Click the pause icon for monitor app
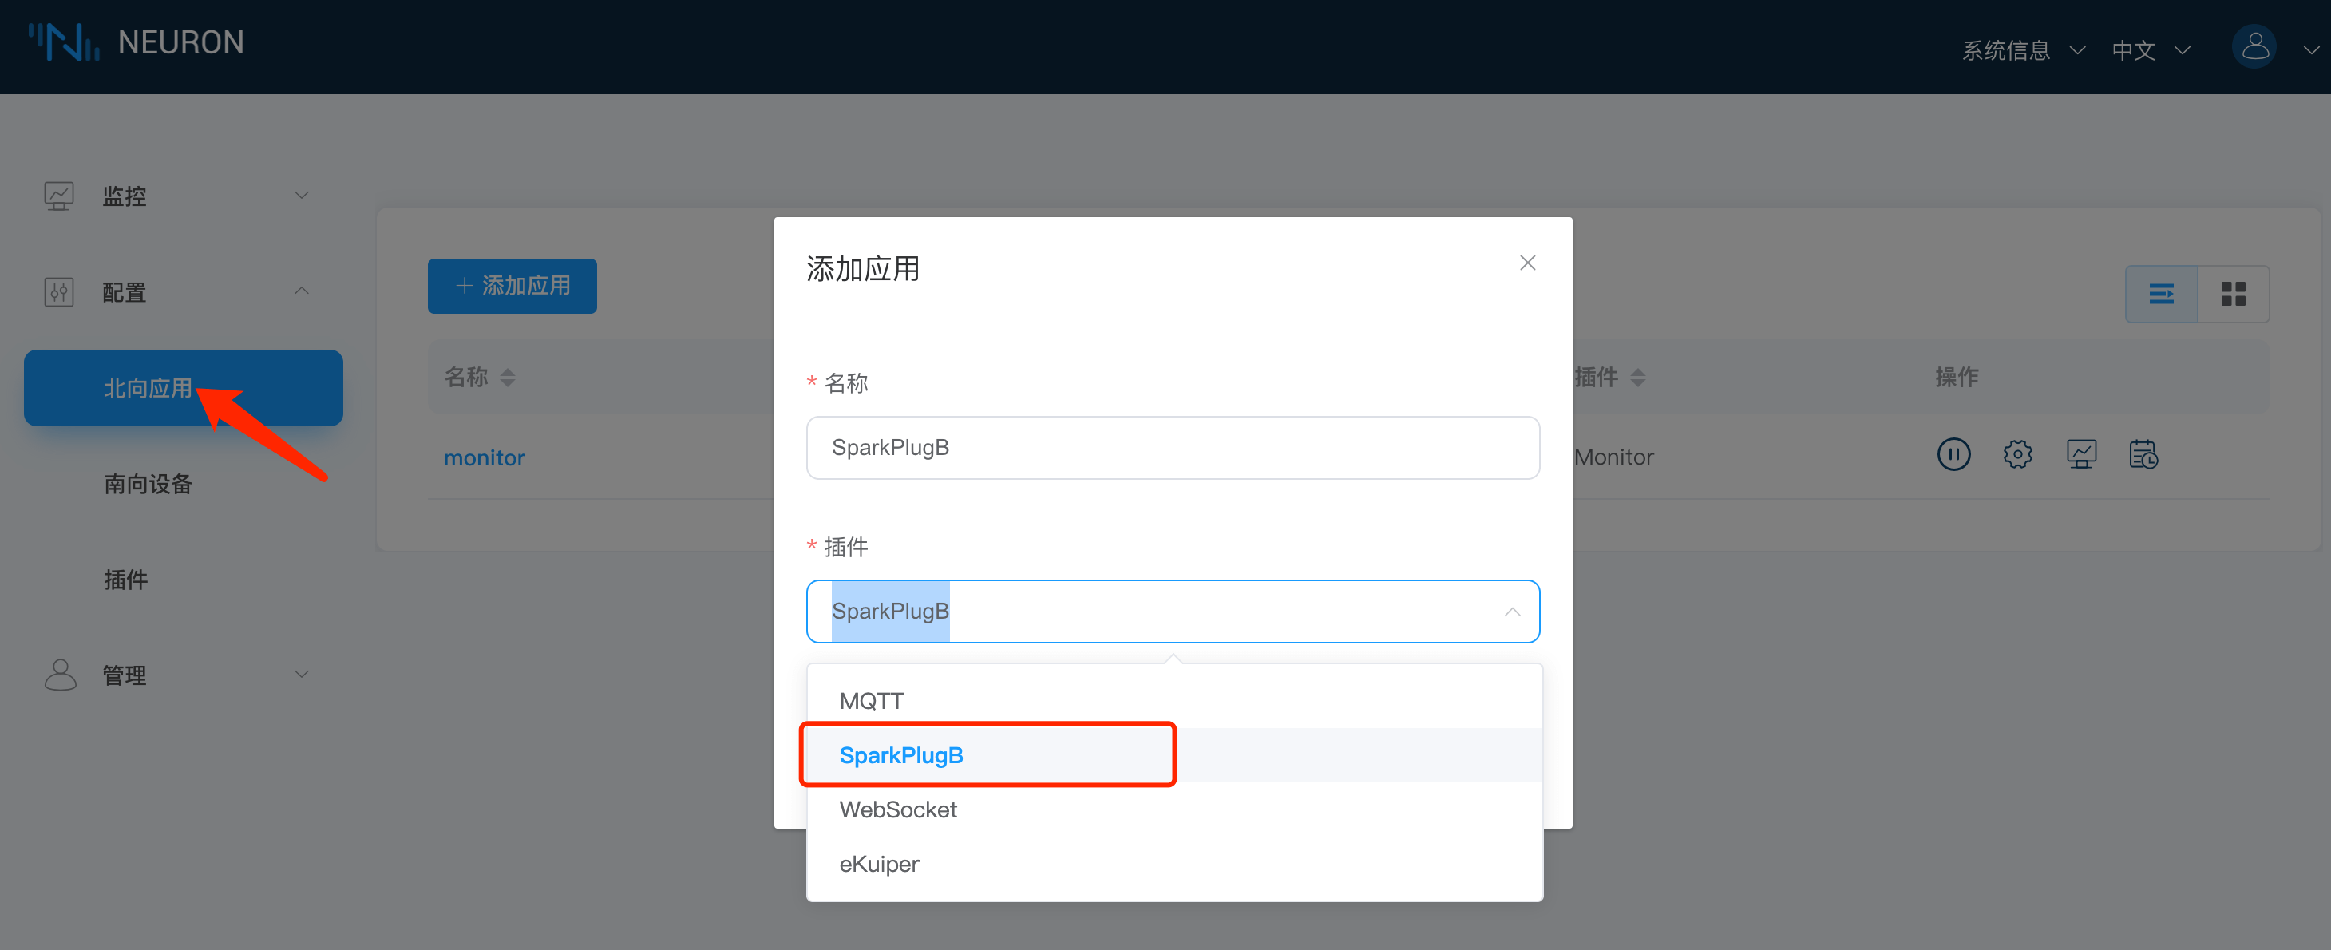2331x950 pixels. coord(1953,454)
